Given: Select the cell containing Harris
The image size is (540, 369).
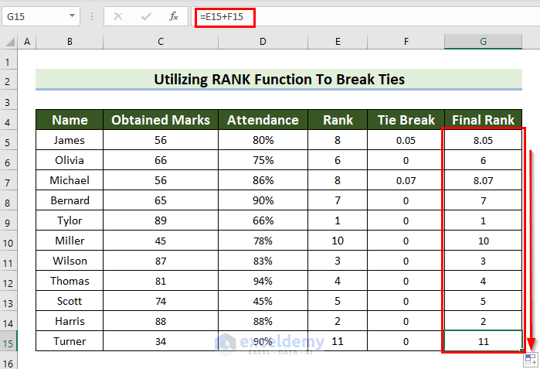Looking at the screenshot, I should (70, 321).
